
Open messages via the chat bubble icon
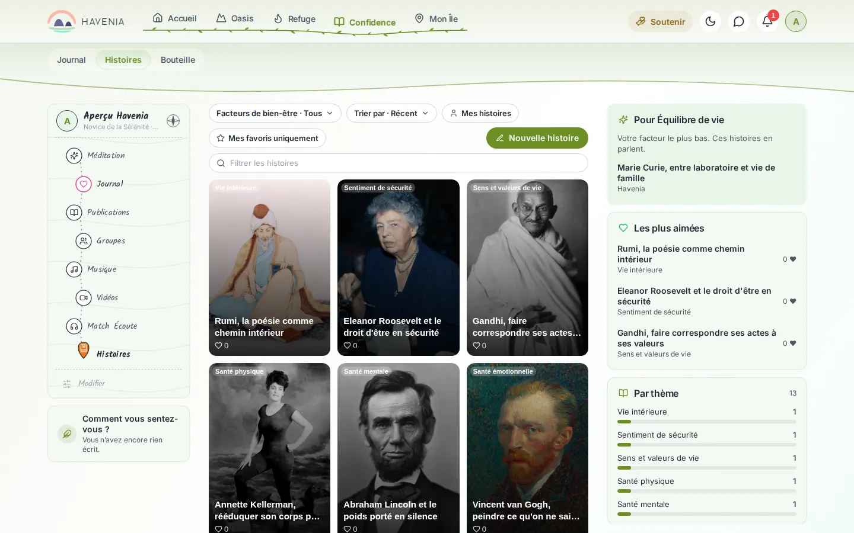coord(739,21)
